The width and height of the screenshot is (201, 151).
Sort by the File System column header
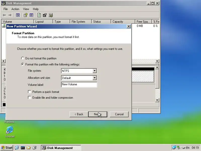pyautogui.click(x=81, y=22)
